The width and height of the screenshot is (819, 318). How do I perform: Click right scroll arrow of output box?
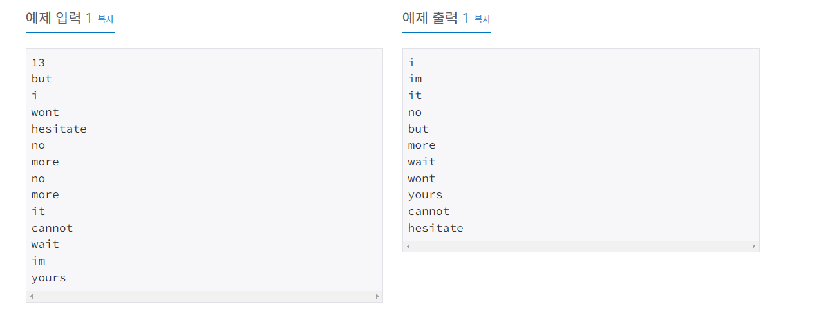pyautogui.click(x=754, y=247)
